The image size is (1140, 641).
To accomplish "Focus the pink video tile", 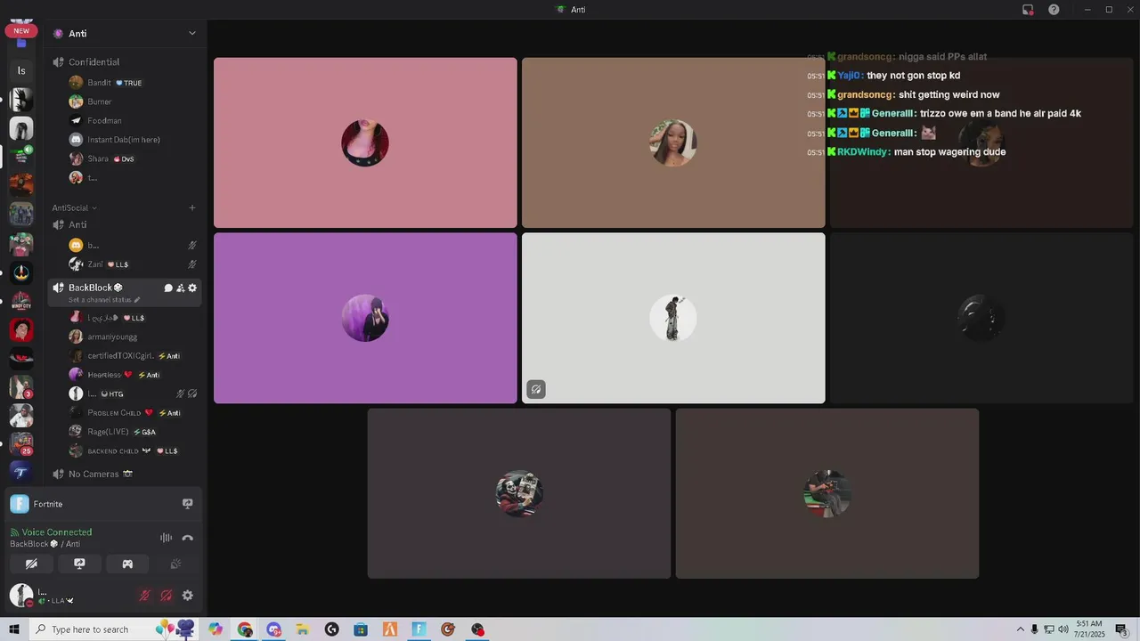I will (365, 142).
